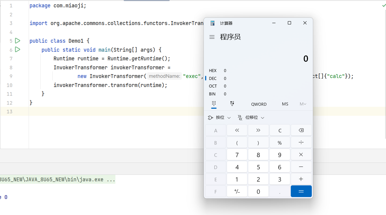Viewport: 386px width, 215px height.
Task: Click the green inspection checkmark in editor
Action: point(384,5)
